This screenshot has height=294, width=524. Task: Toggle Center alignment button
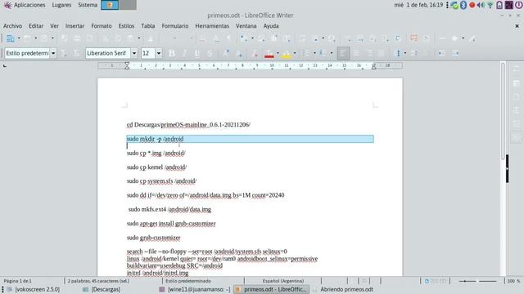pos(356,53)
